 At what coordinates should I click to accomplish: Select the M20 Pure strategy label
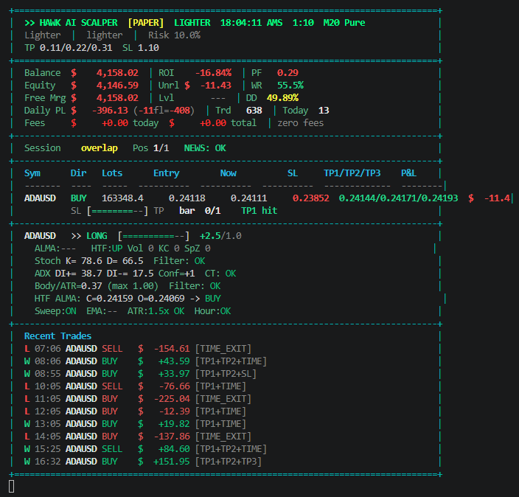(x=344, y=23)
